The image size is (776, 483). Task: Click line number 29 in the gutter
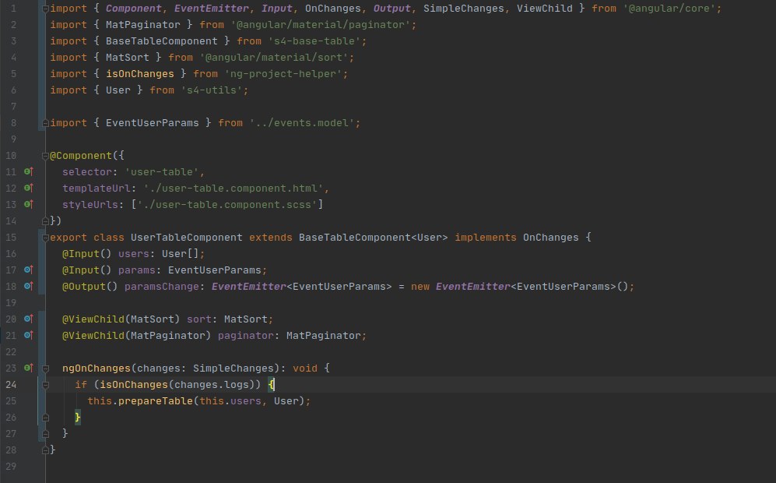pos(11,466)
